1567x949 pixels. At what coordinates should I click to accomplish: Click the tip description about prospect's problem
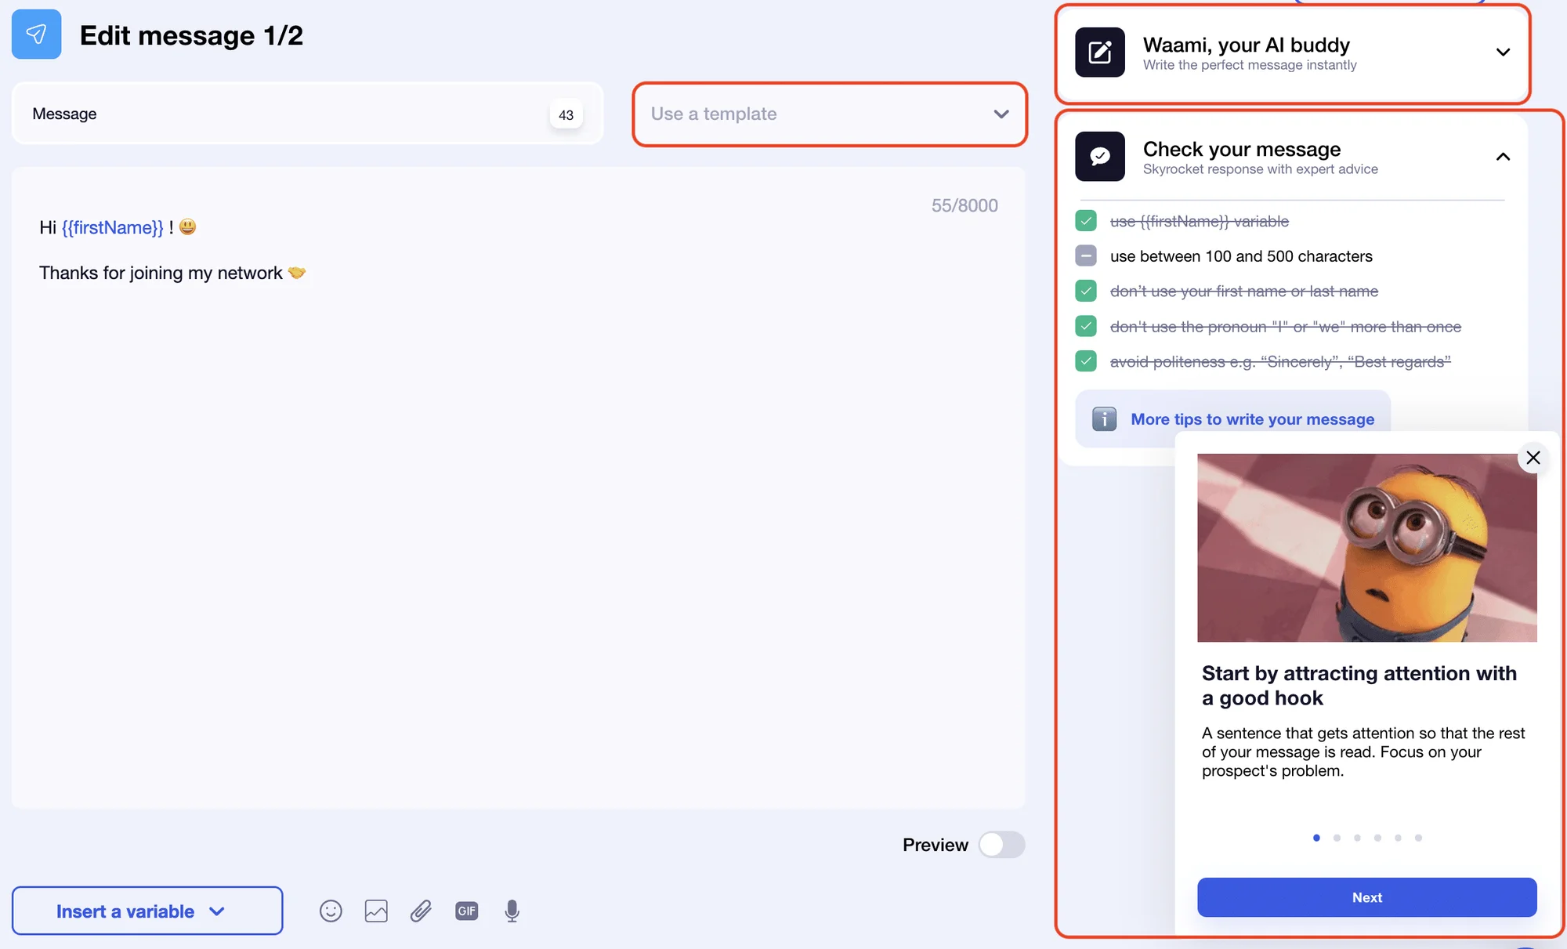(x=1363, y=752)
